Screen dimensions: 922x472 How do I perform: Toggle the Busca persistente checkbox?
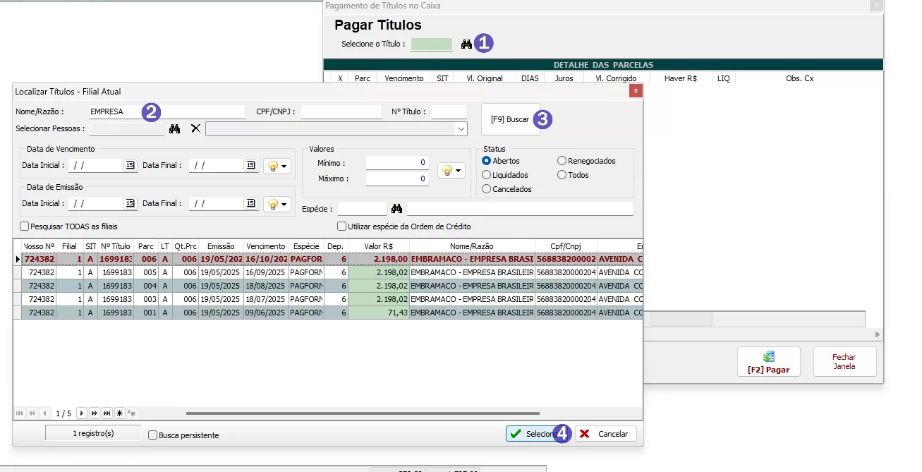click(x=152, y=435)
